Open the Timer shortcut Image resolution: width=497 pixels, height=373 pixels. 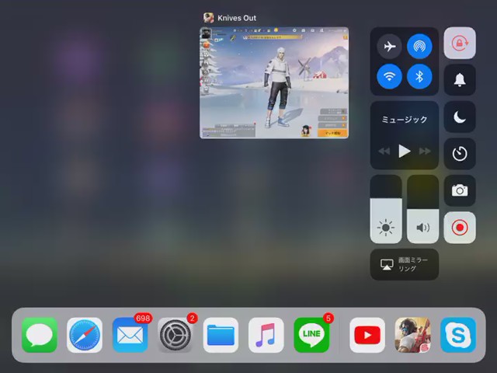point(460,154)
